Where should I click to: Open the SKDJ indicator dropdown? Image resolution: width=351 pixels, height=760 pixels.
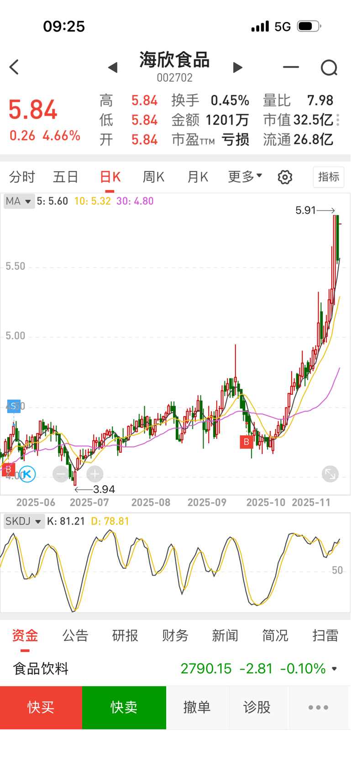pos(24,521)
